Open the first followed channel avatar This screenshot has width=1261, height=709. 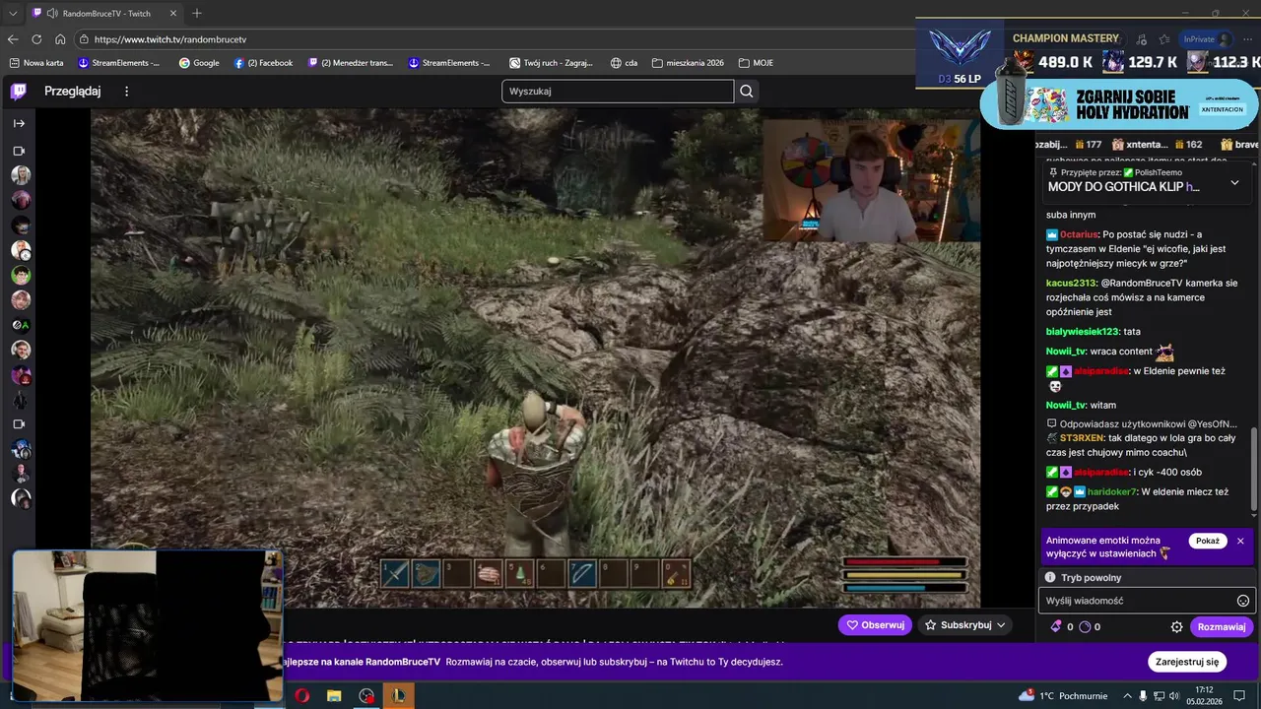[x=21, y=175]
